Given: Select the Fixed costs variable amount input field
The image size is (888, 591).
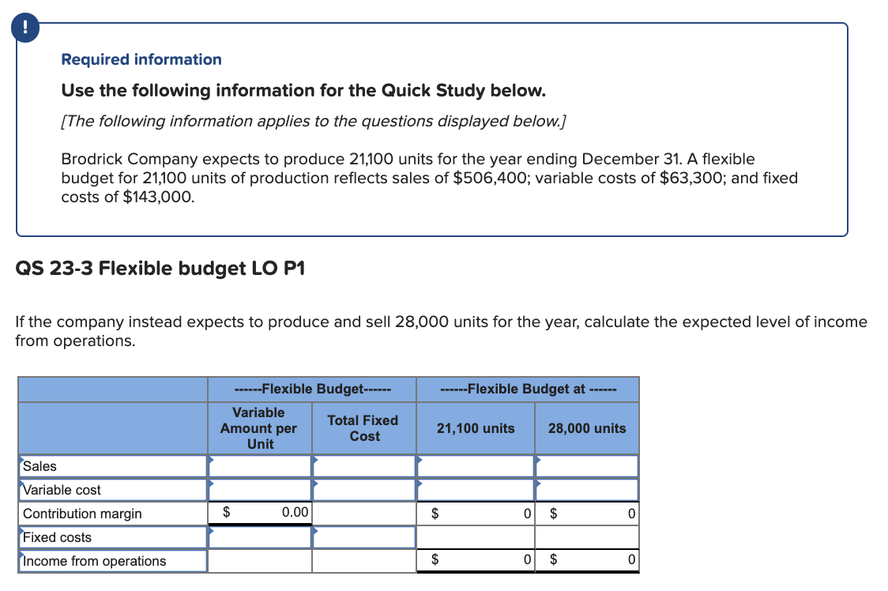Looking at the screenshot, I should (259, 536).
